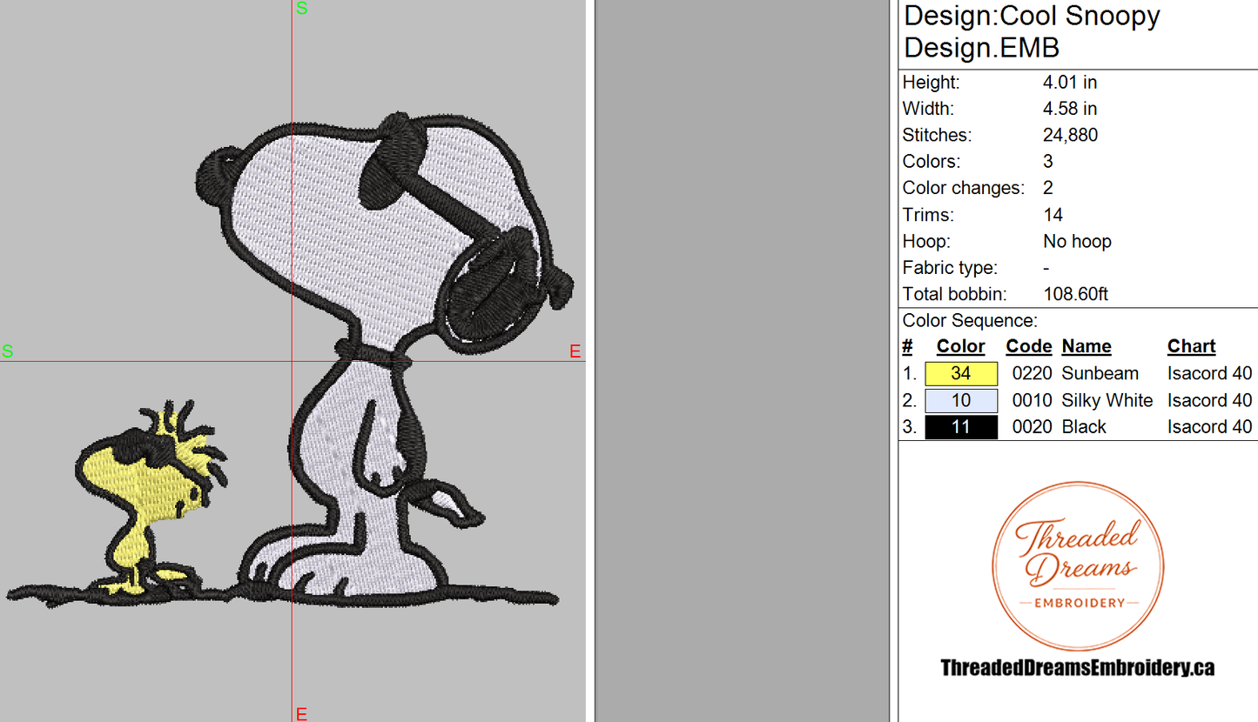1258x722 pixels.
Task: Click the thread name 'Silky White'
Action: (x=1107, y=401)
